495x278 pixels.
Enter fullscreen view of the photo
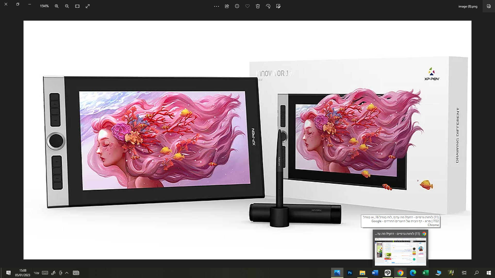tap(88, 6)
